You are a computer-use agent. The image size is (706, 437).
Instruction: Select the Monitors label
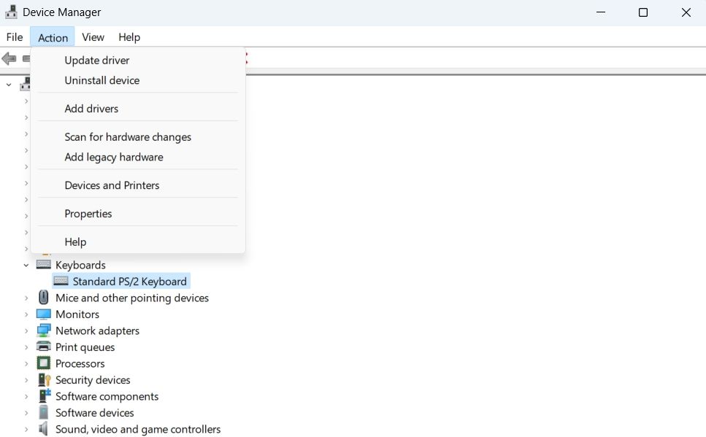(x=77, y=314)
